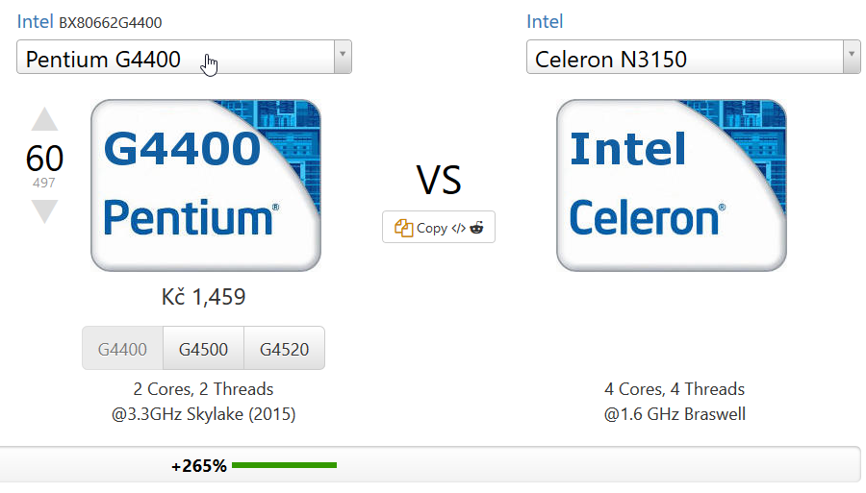This screenshot has width=866, height=493.
Task: Open the Pentium G4400 processor selector
Action: [184, 57]
